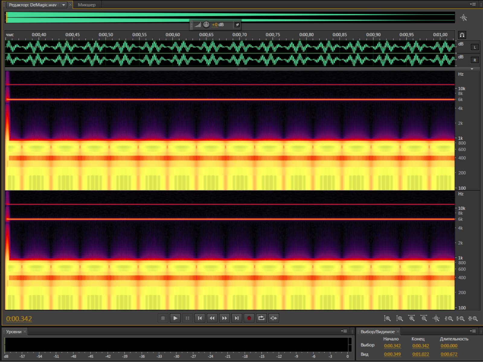Open the editor file dropdown for DeMagic.wav
The image size is (483, 362).
coord(63,5)
